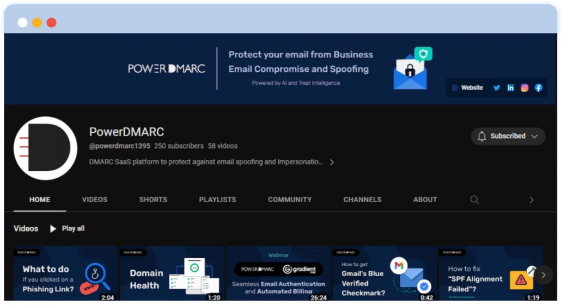561x305 pixels.
Task: Click the 250 subscribers count
Action: point(179,146)
